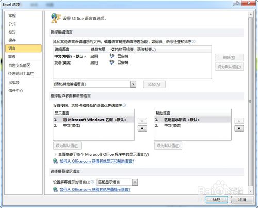Open link 如何从 Office.com 获得其他显示和帮助语言
Viewport: 258px width, 208px height.
point(96,161)
